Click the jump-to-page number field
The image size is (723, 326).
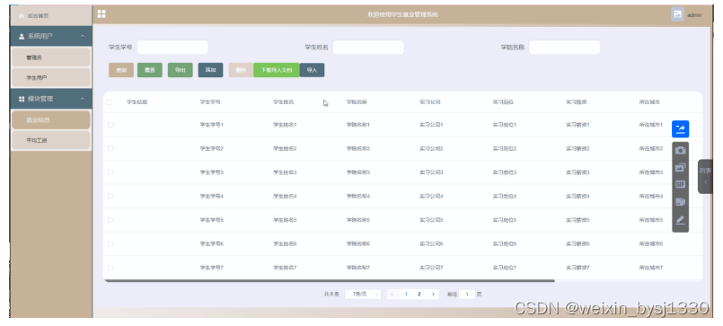point(467,294)
